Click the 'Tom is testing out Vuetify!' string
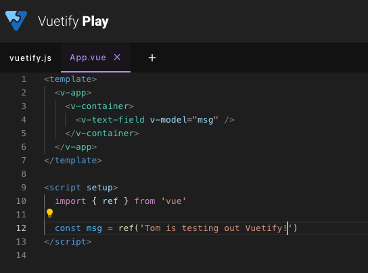This screenshot has width=368, height=273. click(216, 228)
